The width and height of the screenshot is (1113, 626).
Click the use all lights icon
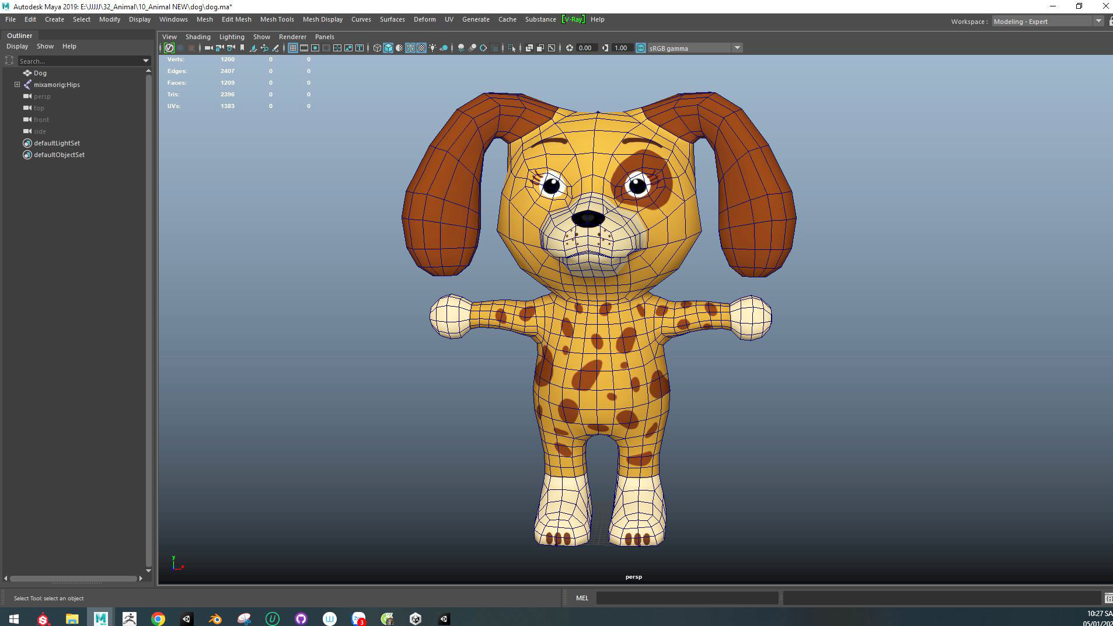[x=432, y=48]
